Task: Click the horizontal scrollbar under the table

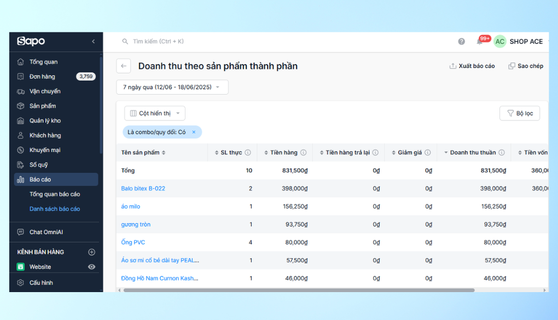Action: pos(299,290)
